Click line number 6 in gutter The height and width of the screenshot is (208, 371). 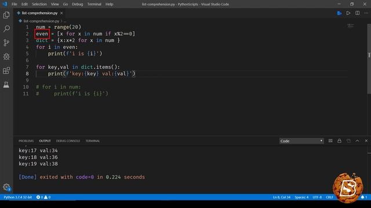tap(27, 60)
